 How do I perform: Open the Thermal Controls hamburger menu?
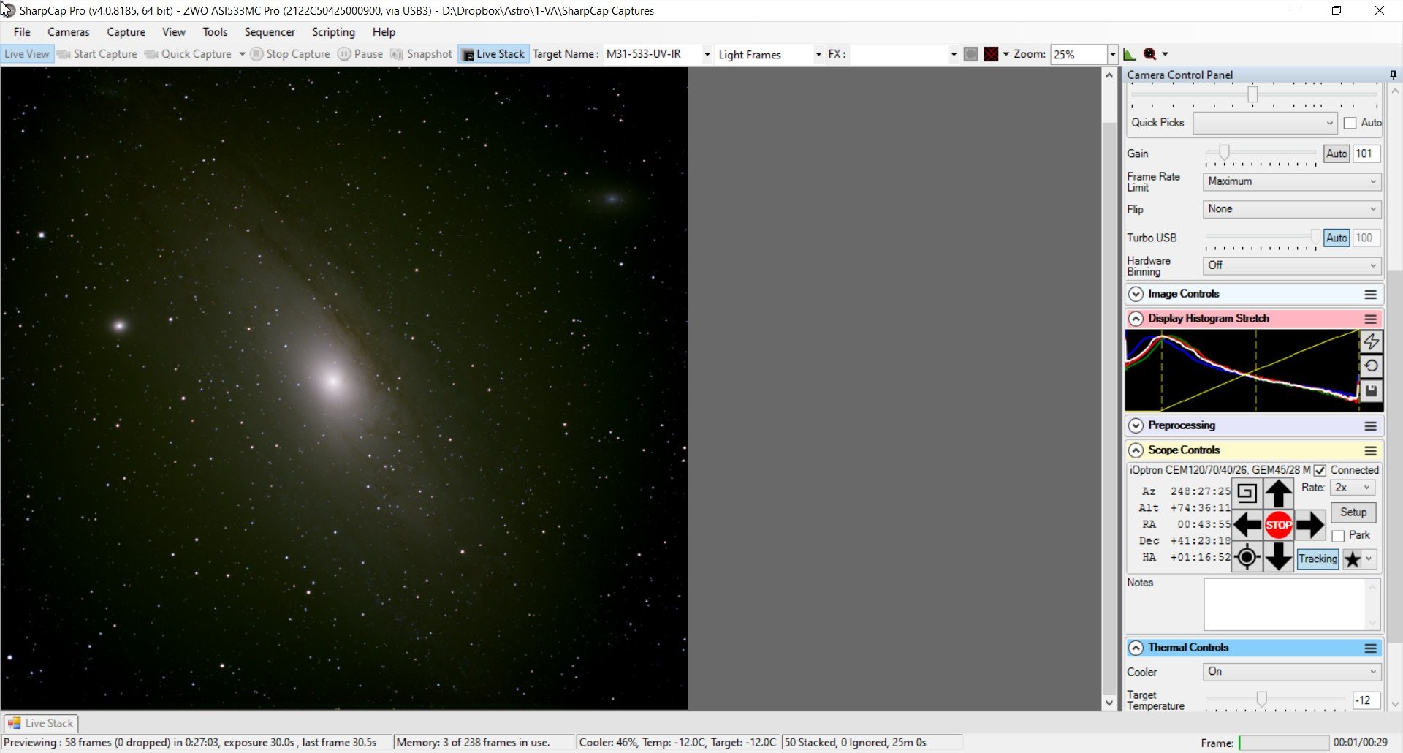point(1370,648)
